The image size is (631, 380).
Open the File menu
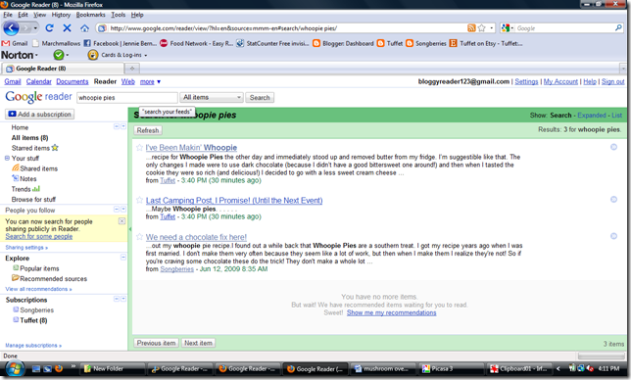coord(8,15)
